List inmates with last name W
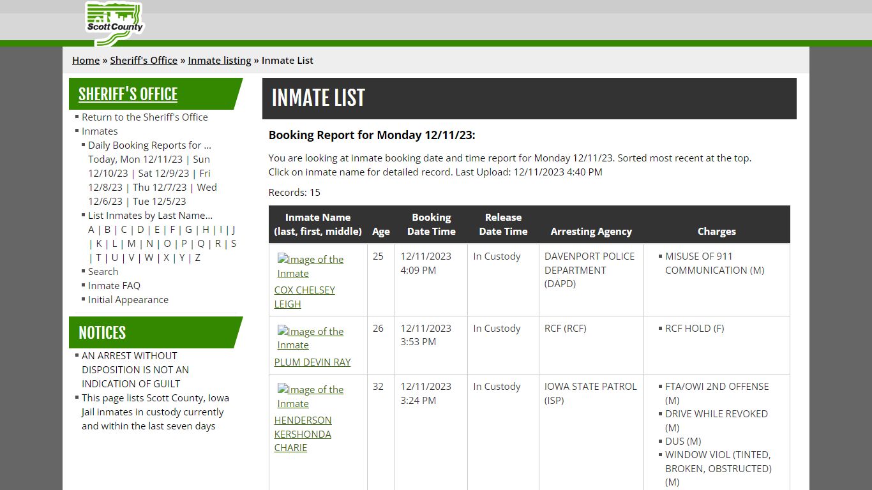 pos(149,257)
